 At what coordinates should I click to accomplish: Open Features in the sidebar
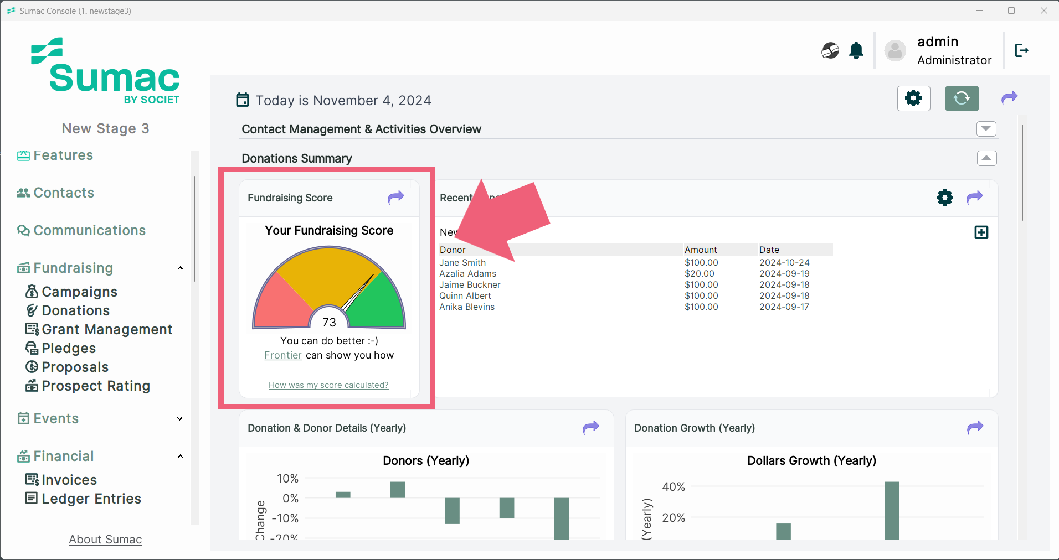(55, 155)
